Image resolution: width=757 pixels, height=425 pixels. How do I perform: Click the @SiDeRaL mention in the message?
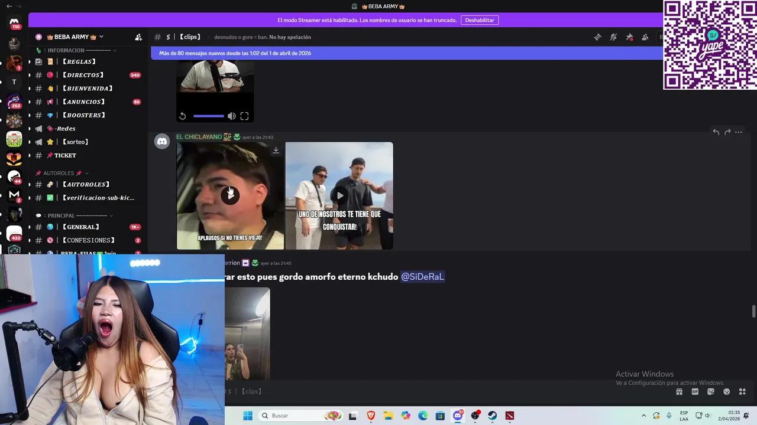[422, 276]
